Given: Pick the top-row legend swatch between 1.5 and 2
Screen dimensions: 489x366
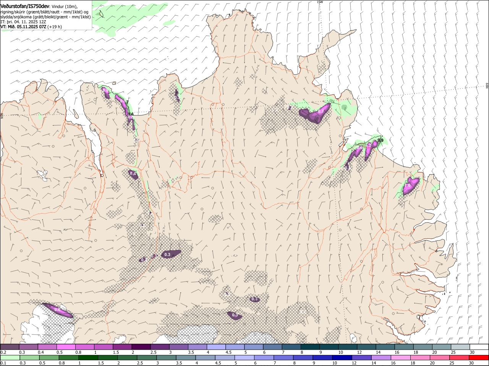Looking at the screenshot, I should point(123,347).
